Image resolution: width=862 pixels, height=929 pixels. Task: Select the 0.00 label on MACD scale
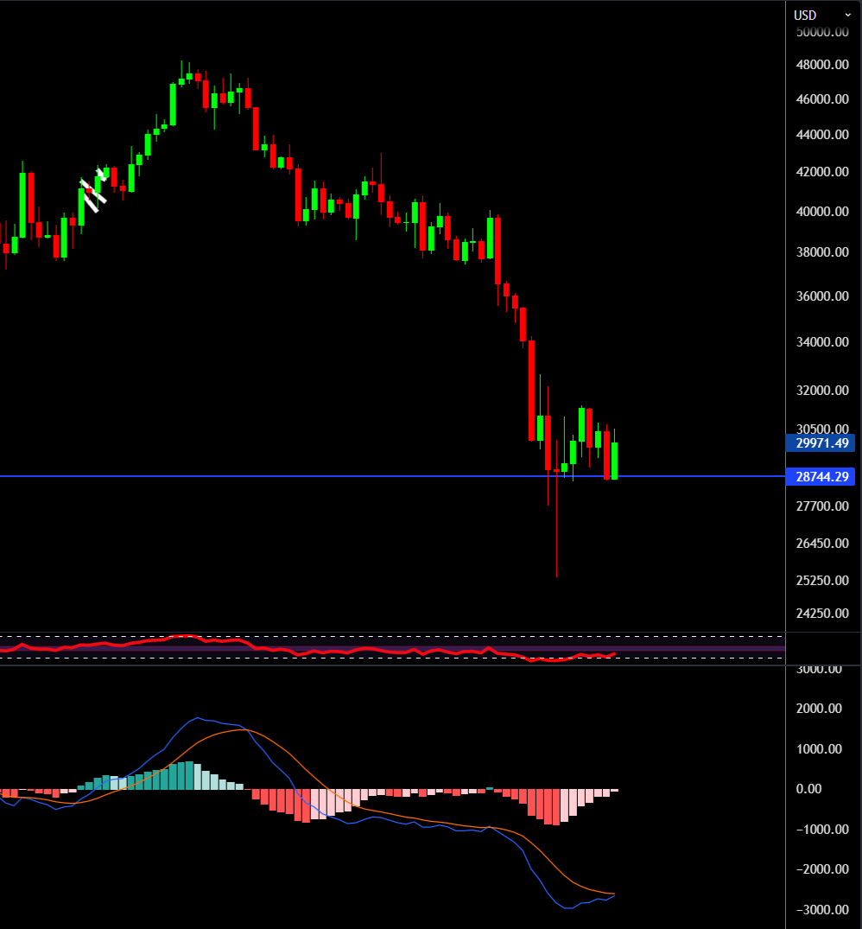pos(809,788)
